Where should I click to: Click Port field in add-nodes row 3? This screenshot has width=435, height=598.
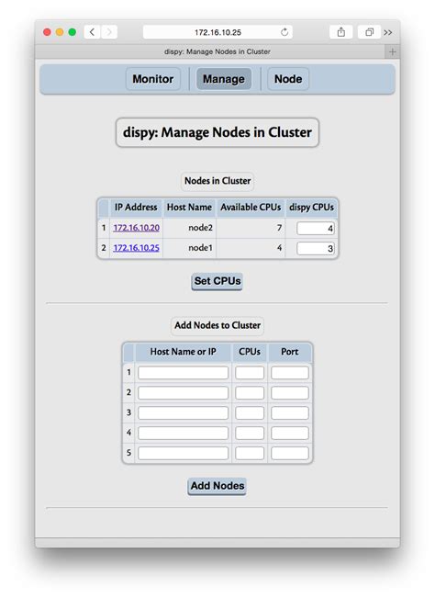click(289, 413)
